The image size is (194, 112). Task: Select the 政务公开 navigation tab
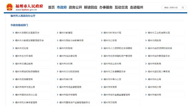pyautogui.click(x=75, y=7)
